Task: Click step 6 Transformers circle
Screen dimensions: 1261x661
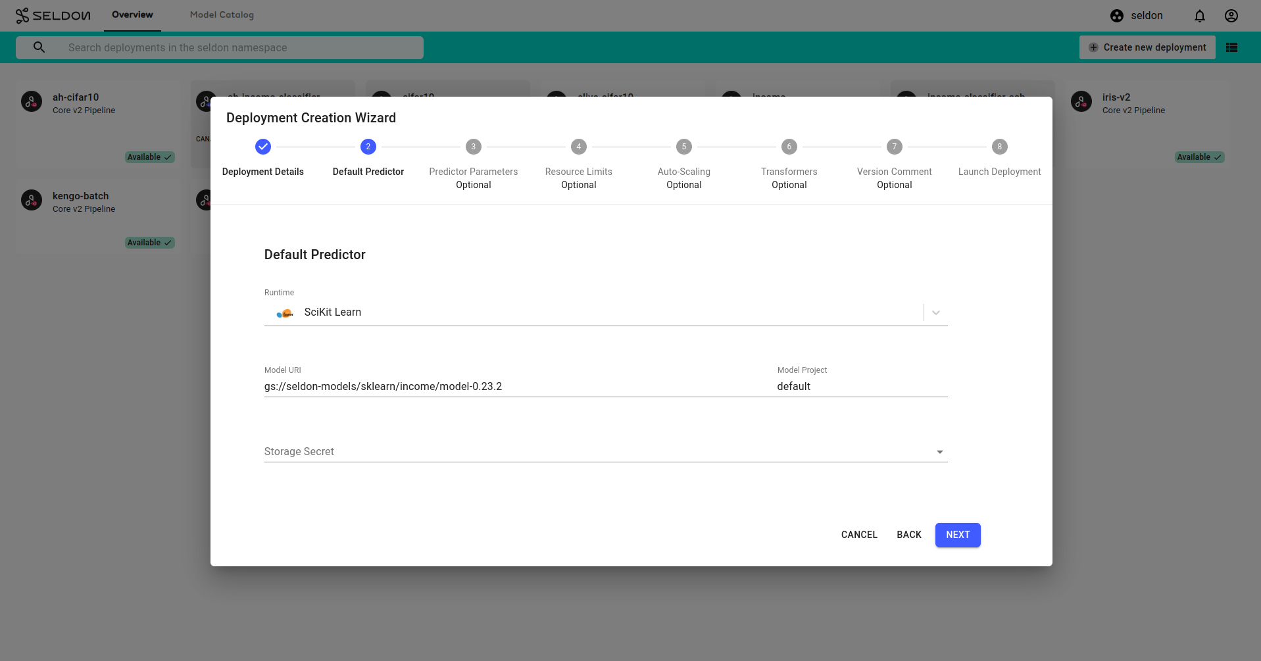Action: 789,147
